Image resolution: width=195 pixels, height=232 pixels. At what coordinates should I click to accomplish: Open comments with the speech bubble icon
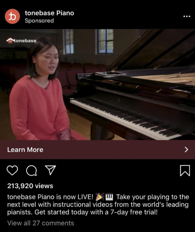coord(31,170)
